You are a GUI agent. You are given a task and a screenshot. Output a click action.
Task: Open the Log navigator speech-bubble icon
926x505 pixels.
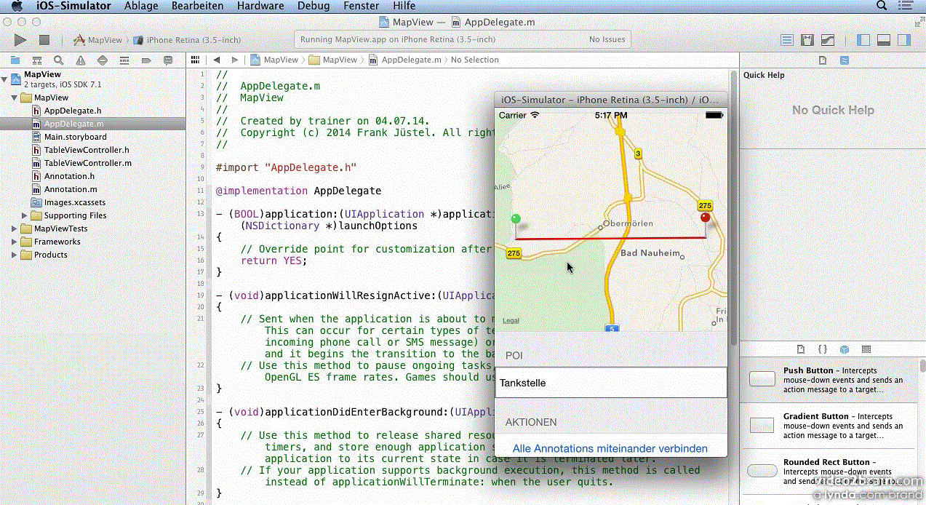pyautogui.click(x=168, y=60)
